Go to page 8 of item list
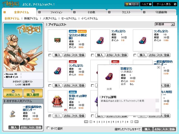 coord(128,122)
